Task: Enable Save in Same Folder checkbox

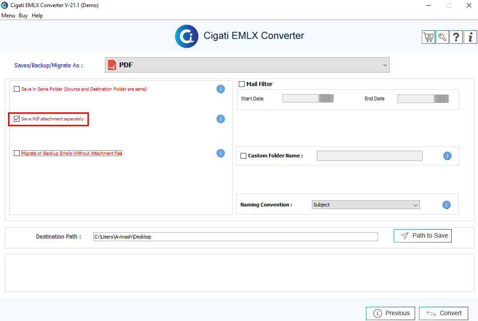Action: pos(17,89)
